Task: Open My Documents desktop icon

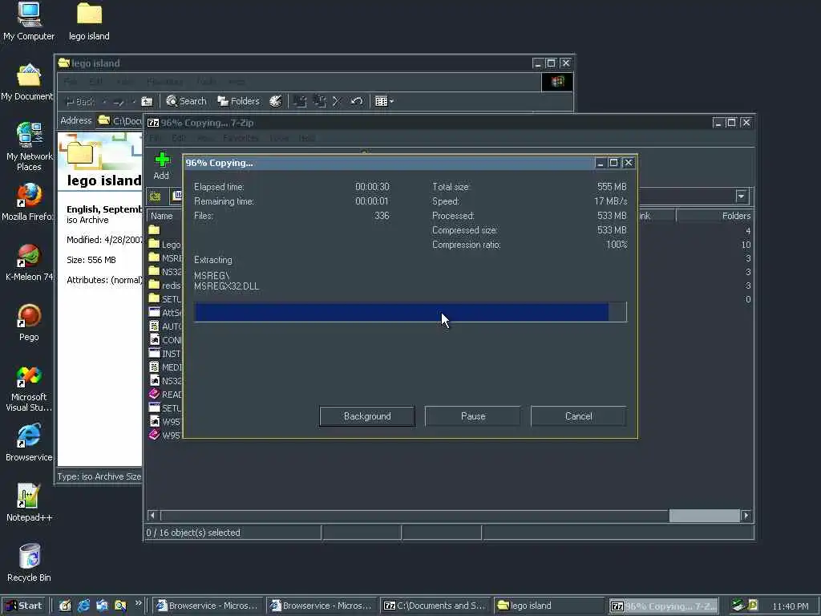Action: click(27, 83)
